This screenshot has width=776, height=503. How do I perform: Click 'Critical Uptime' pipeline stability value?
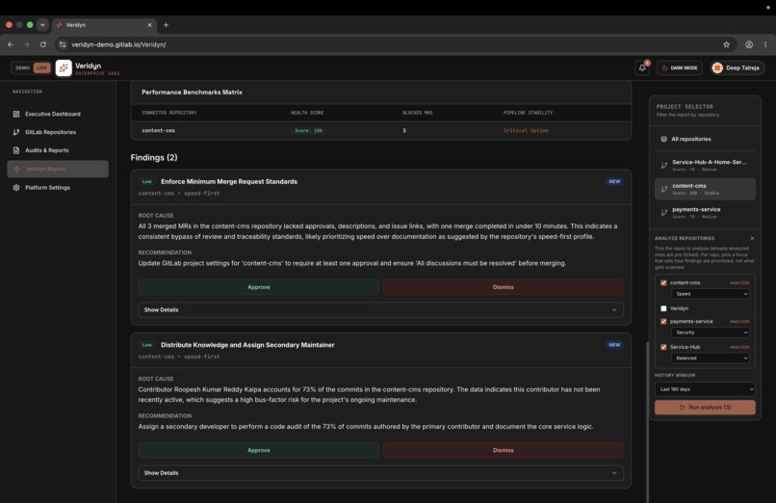pos(526,131)
